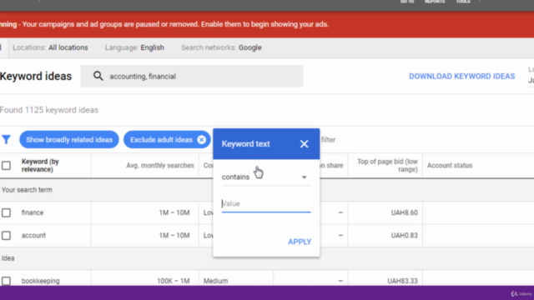The height and width of the screenshot is (300, 534).
Task: Open Reports in the top bar
Action: pyautogui.click(x=435, y=2)
